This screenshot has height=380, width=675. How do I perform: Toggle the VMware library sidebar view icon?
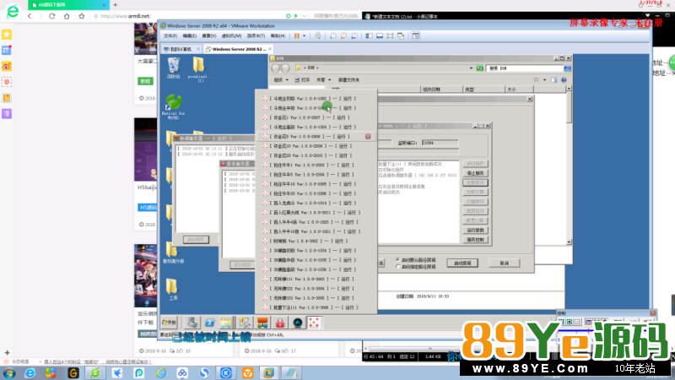(x=369, y=35)
